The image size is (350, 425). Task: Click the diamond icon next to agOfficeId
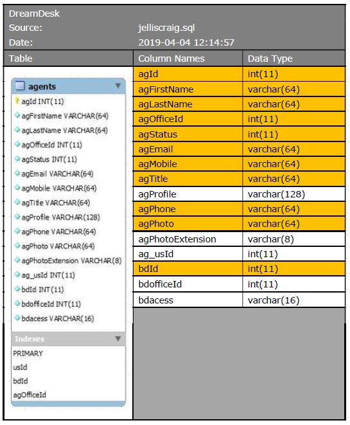17,144
